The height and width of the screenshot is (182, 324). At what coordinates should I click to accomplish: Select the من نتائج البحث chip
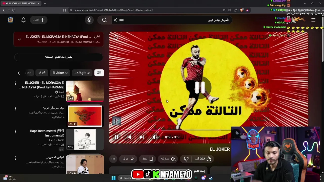(82, 73)
